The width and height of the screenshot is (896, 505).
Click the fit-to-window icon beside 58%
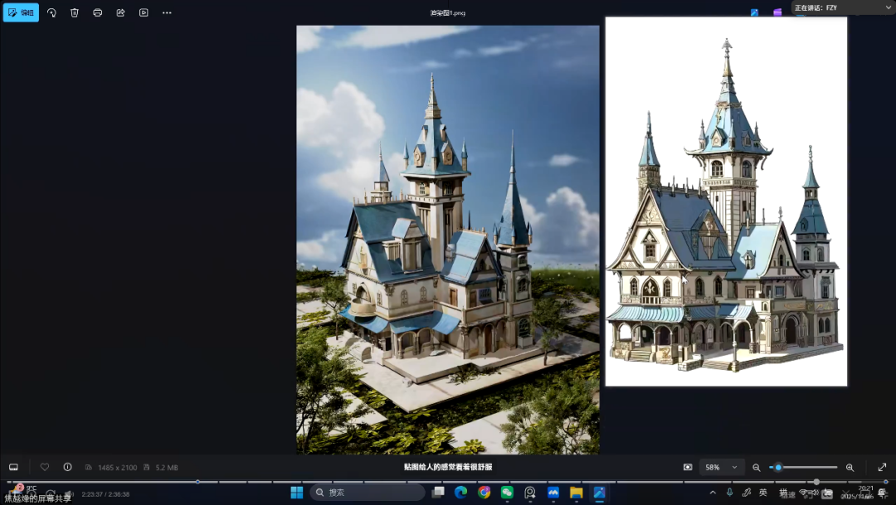[688, 467]
